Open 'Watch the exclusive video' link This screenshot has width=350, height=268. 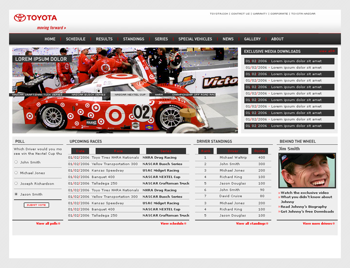click(305, 193)
